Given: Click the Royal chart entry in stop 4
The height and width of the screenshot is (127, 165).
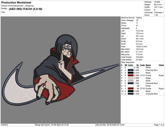Looking at the screenshot, I should [161, 75].
